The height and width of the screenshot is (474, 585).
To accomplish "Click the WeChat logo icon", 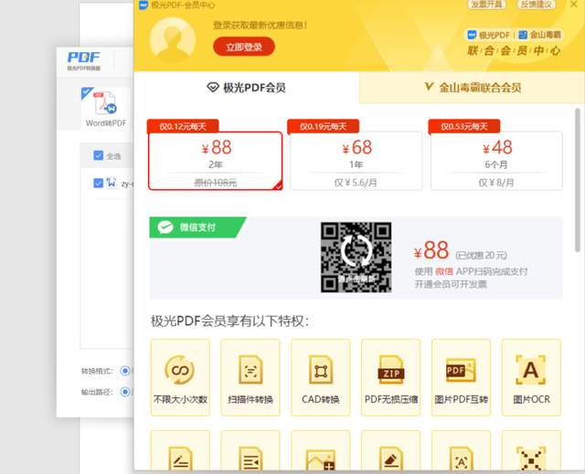I will 165,226.
